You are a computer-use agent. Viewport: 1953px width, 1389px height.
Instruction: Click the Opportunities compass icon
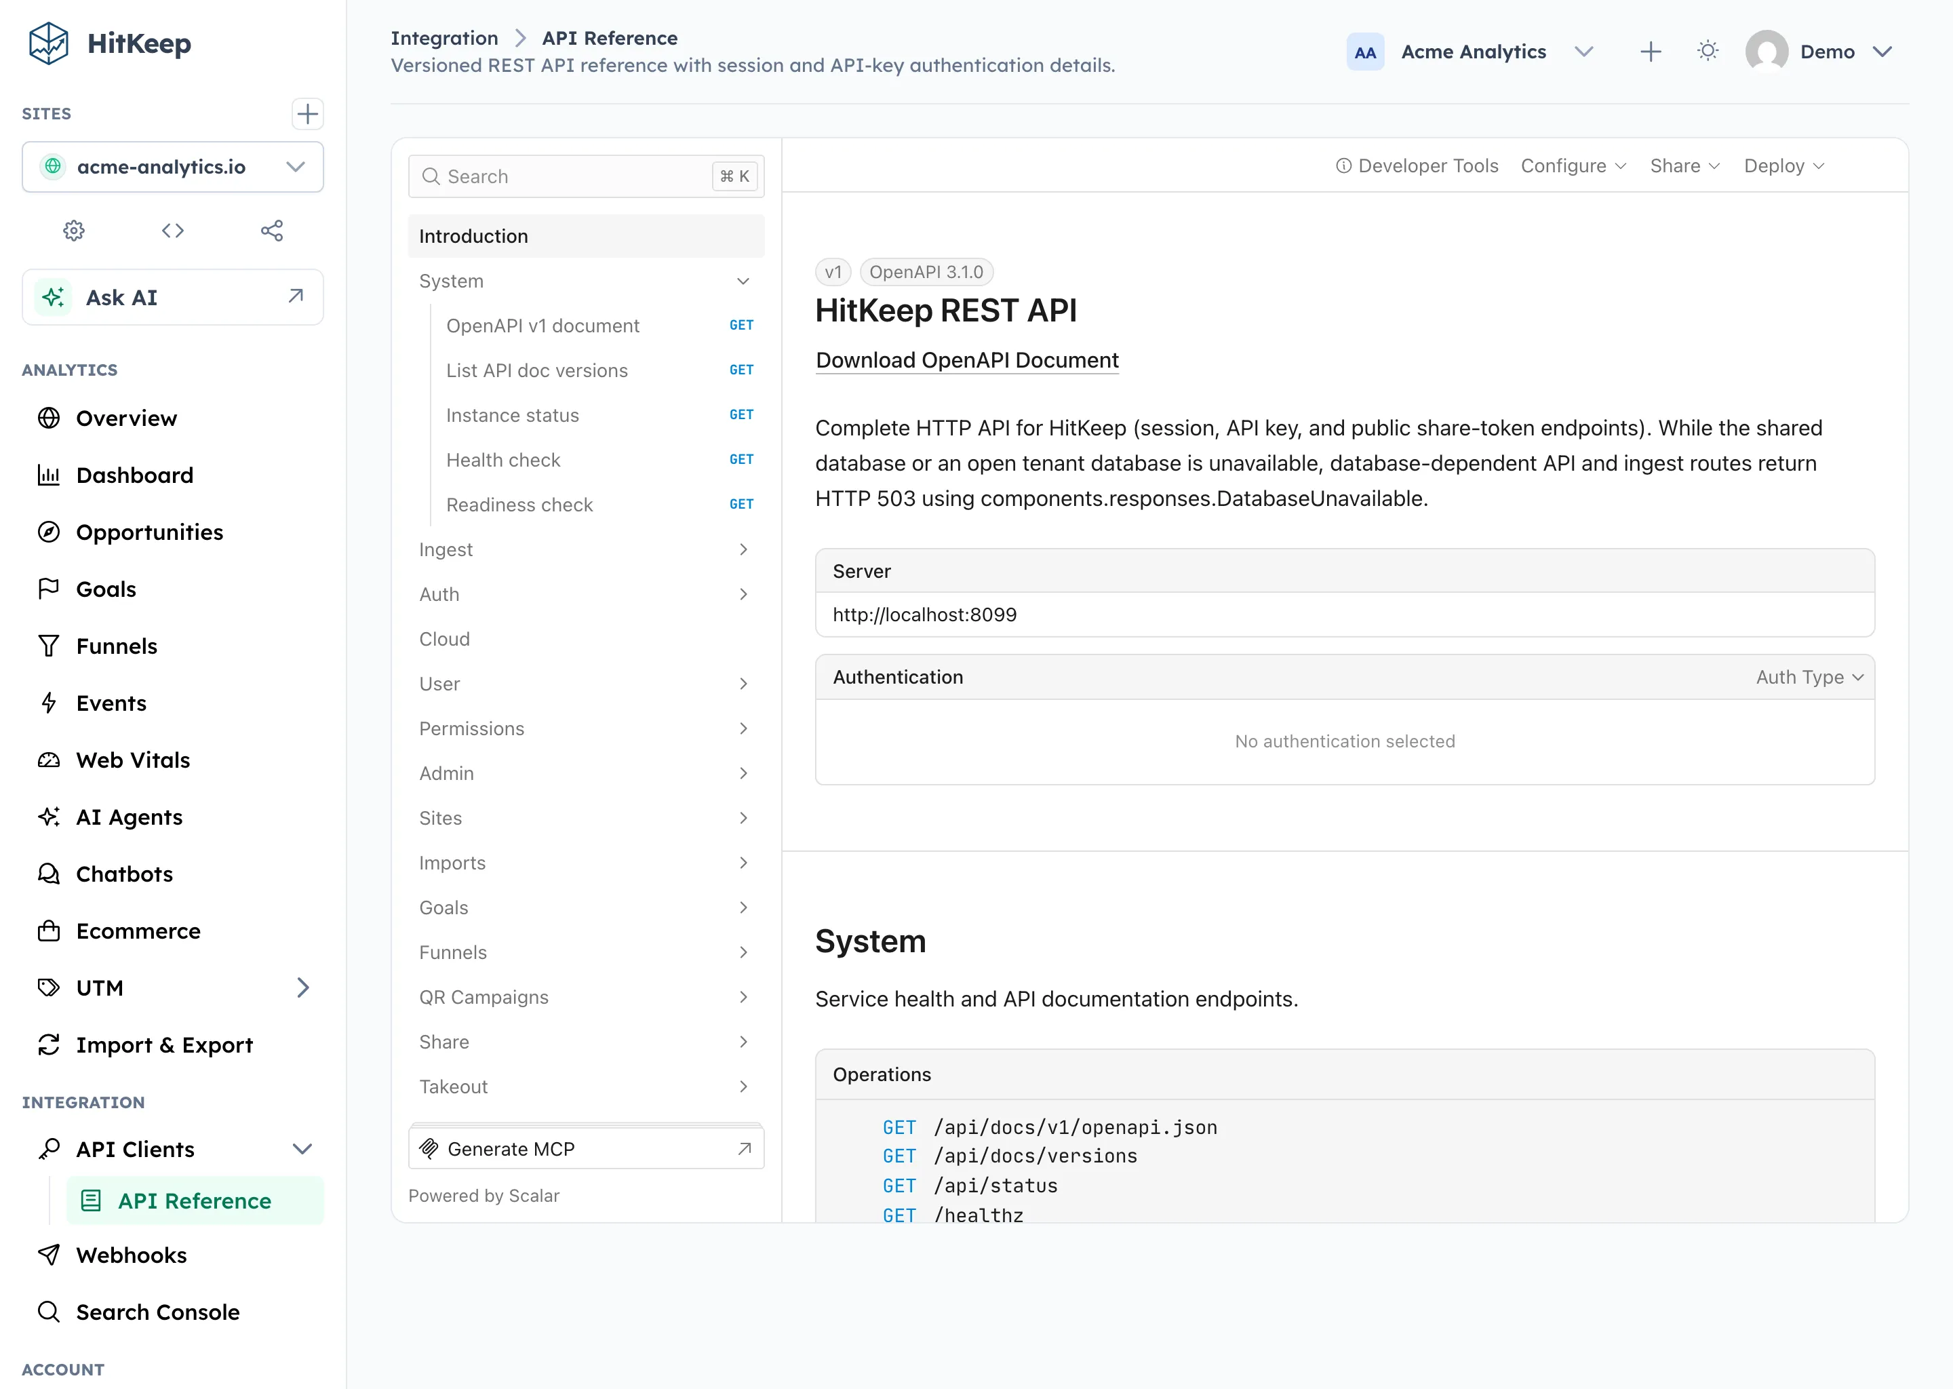point(49,532)
